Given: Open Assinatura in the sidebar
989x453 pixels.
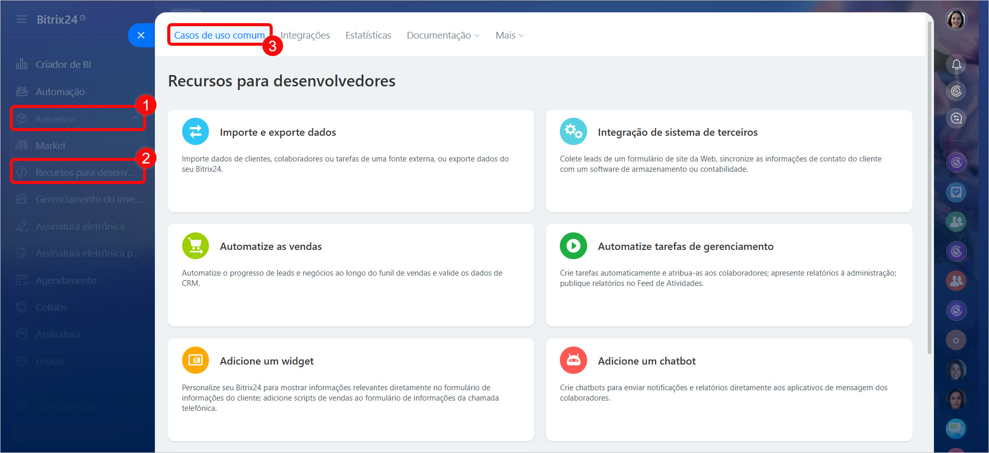Looking at the screenshot, I should 58,334.
